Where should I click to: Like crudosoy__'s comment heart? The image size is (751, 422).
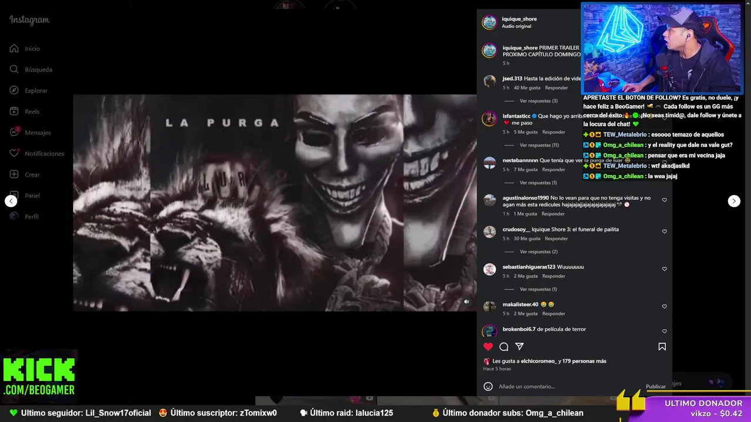(664, 232)
